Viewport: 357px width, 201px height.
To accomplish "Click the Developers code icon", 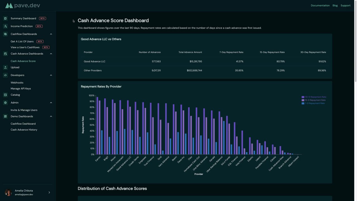I will click(x=5, y=75).
